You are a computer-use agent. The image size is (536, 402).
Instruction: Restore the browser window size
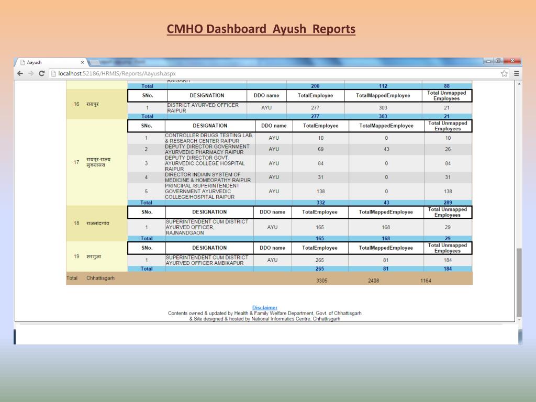tap(498, 61)
